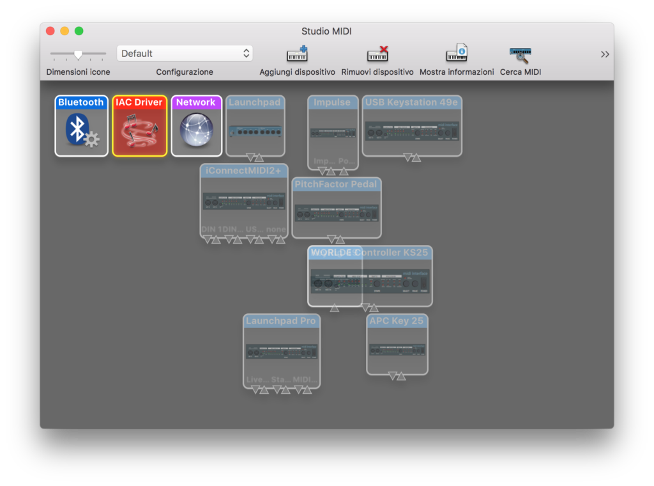This screenshot has height=486, width=654.
Task: Click the Aggiungi dispositivo toolbar icon
Action: 296,54
